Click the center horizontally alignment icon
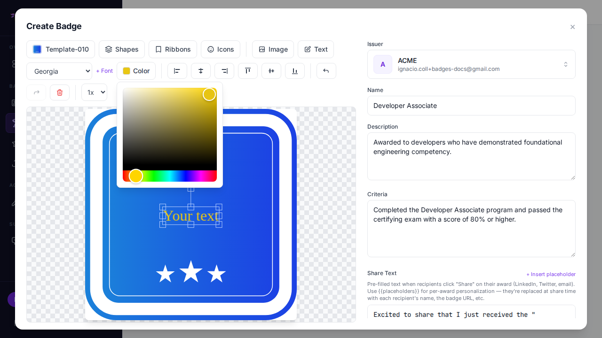Viewport: 602px width, 338px height. click(x=201, y=71)
